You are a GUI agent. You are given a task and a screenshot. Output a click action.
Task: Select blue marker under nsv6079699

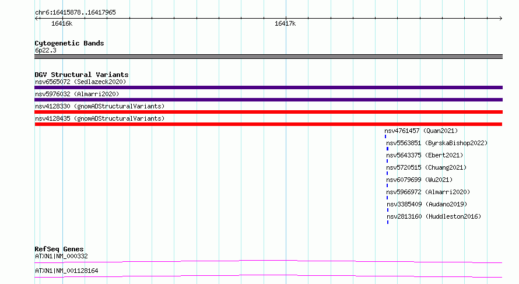coord(387,185)
